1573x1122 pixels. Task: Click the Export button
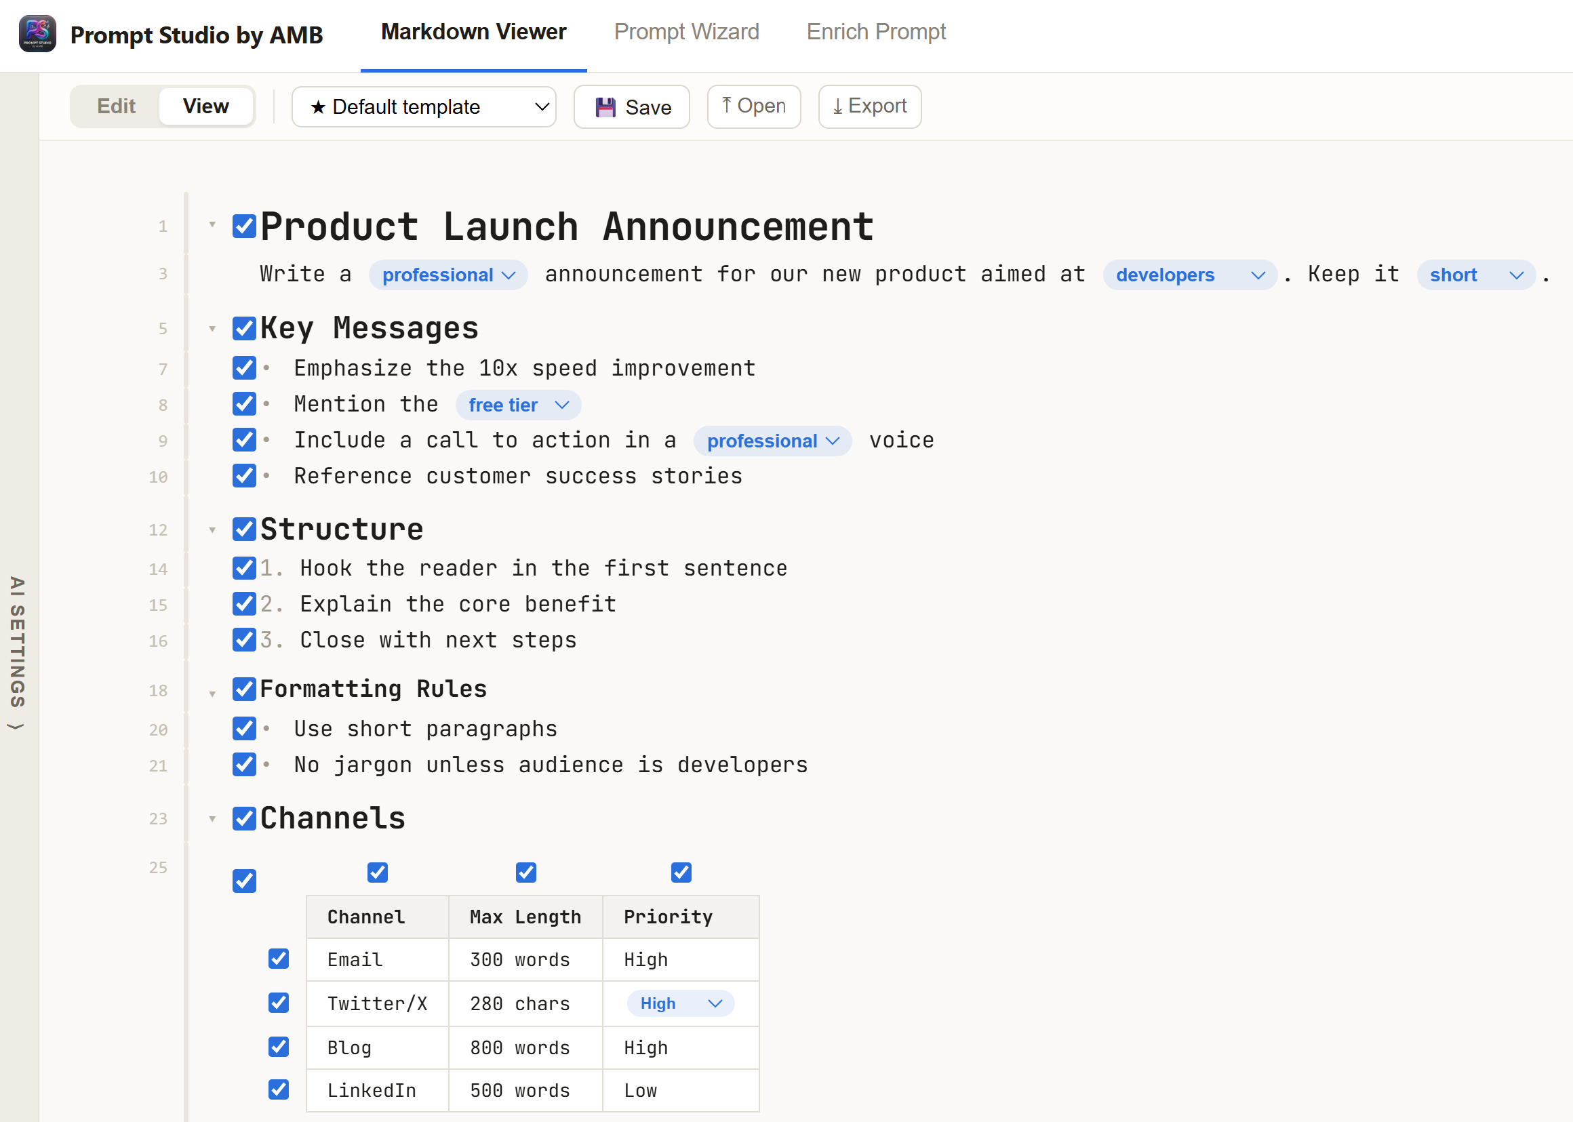pyautogui.click(x=870, y=106)
